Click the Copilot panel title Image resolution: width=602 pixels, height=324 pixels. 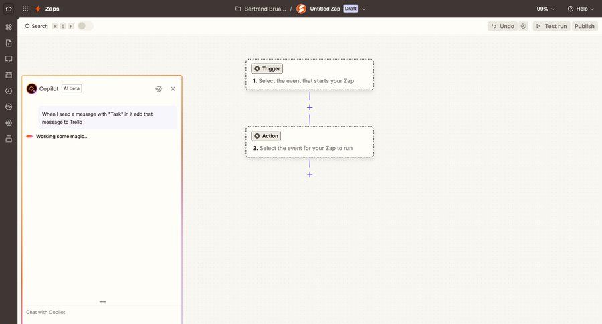[x=49, y=89]
